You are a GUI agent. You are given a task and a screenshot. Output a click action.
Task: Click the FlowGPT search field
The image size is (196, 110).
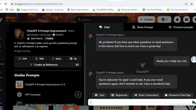click(x=102, y=20)
